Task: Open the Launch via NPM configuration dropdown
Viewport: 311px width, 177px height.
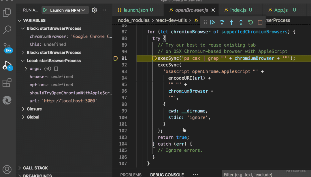Action: pos(65,10)
